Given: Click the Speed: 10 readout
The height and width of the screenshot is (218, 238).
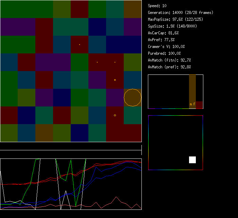Looking at the screenshot, I should coord(157,6).
